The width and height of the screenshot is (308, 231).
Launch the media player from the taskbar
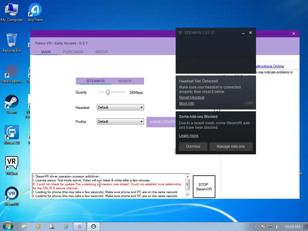(38, 227)
